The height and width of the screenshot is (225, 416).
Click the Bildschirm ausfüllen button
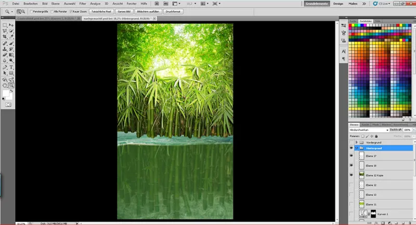click(148, 11)
